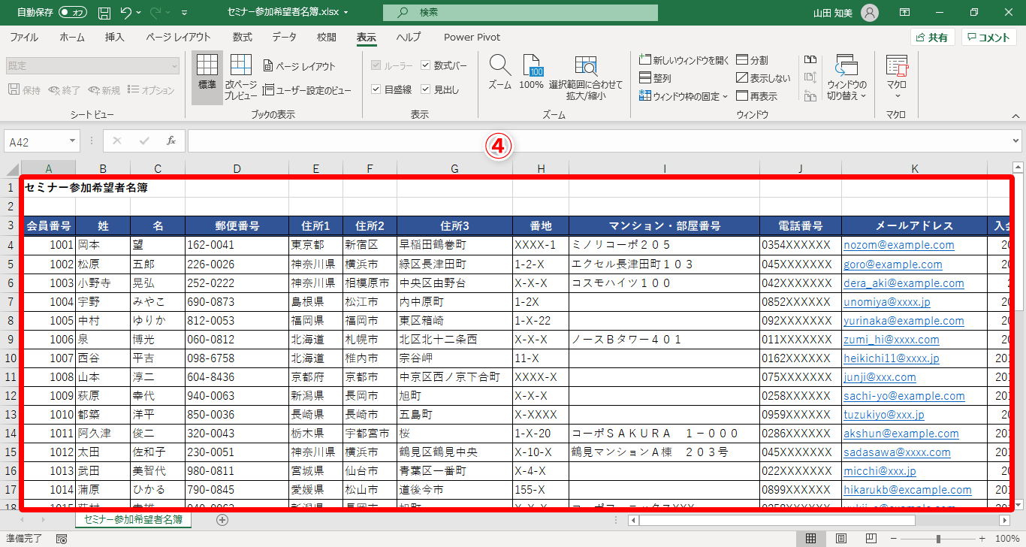Screen dimensions: 1026x547
Task: Click the user account avatar 山田 知美
Action: (869, 13)
